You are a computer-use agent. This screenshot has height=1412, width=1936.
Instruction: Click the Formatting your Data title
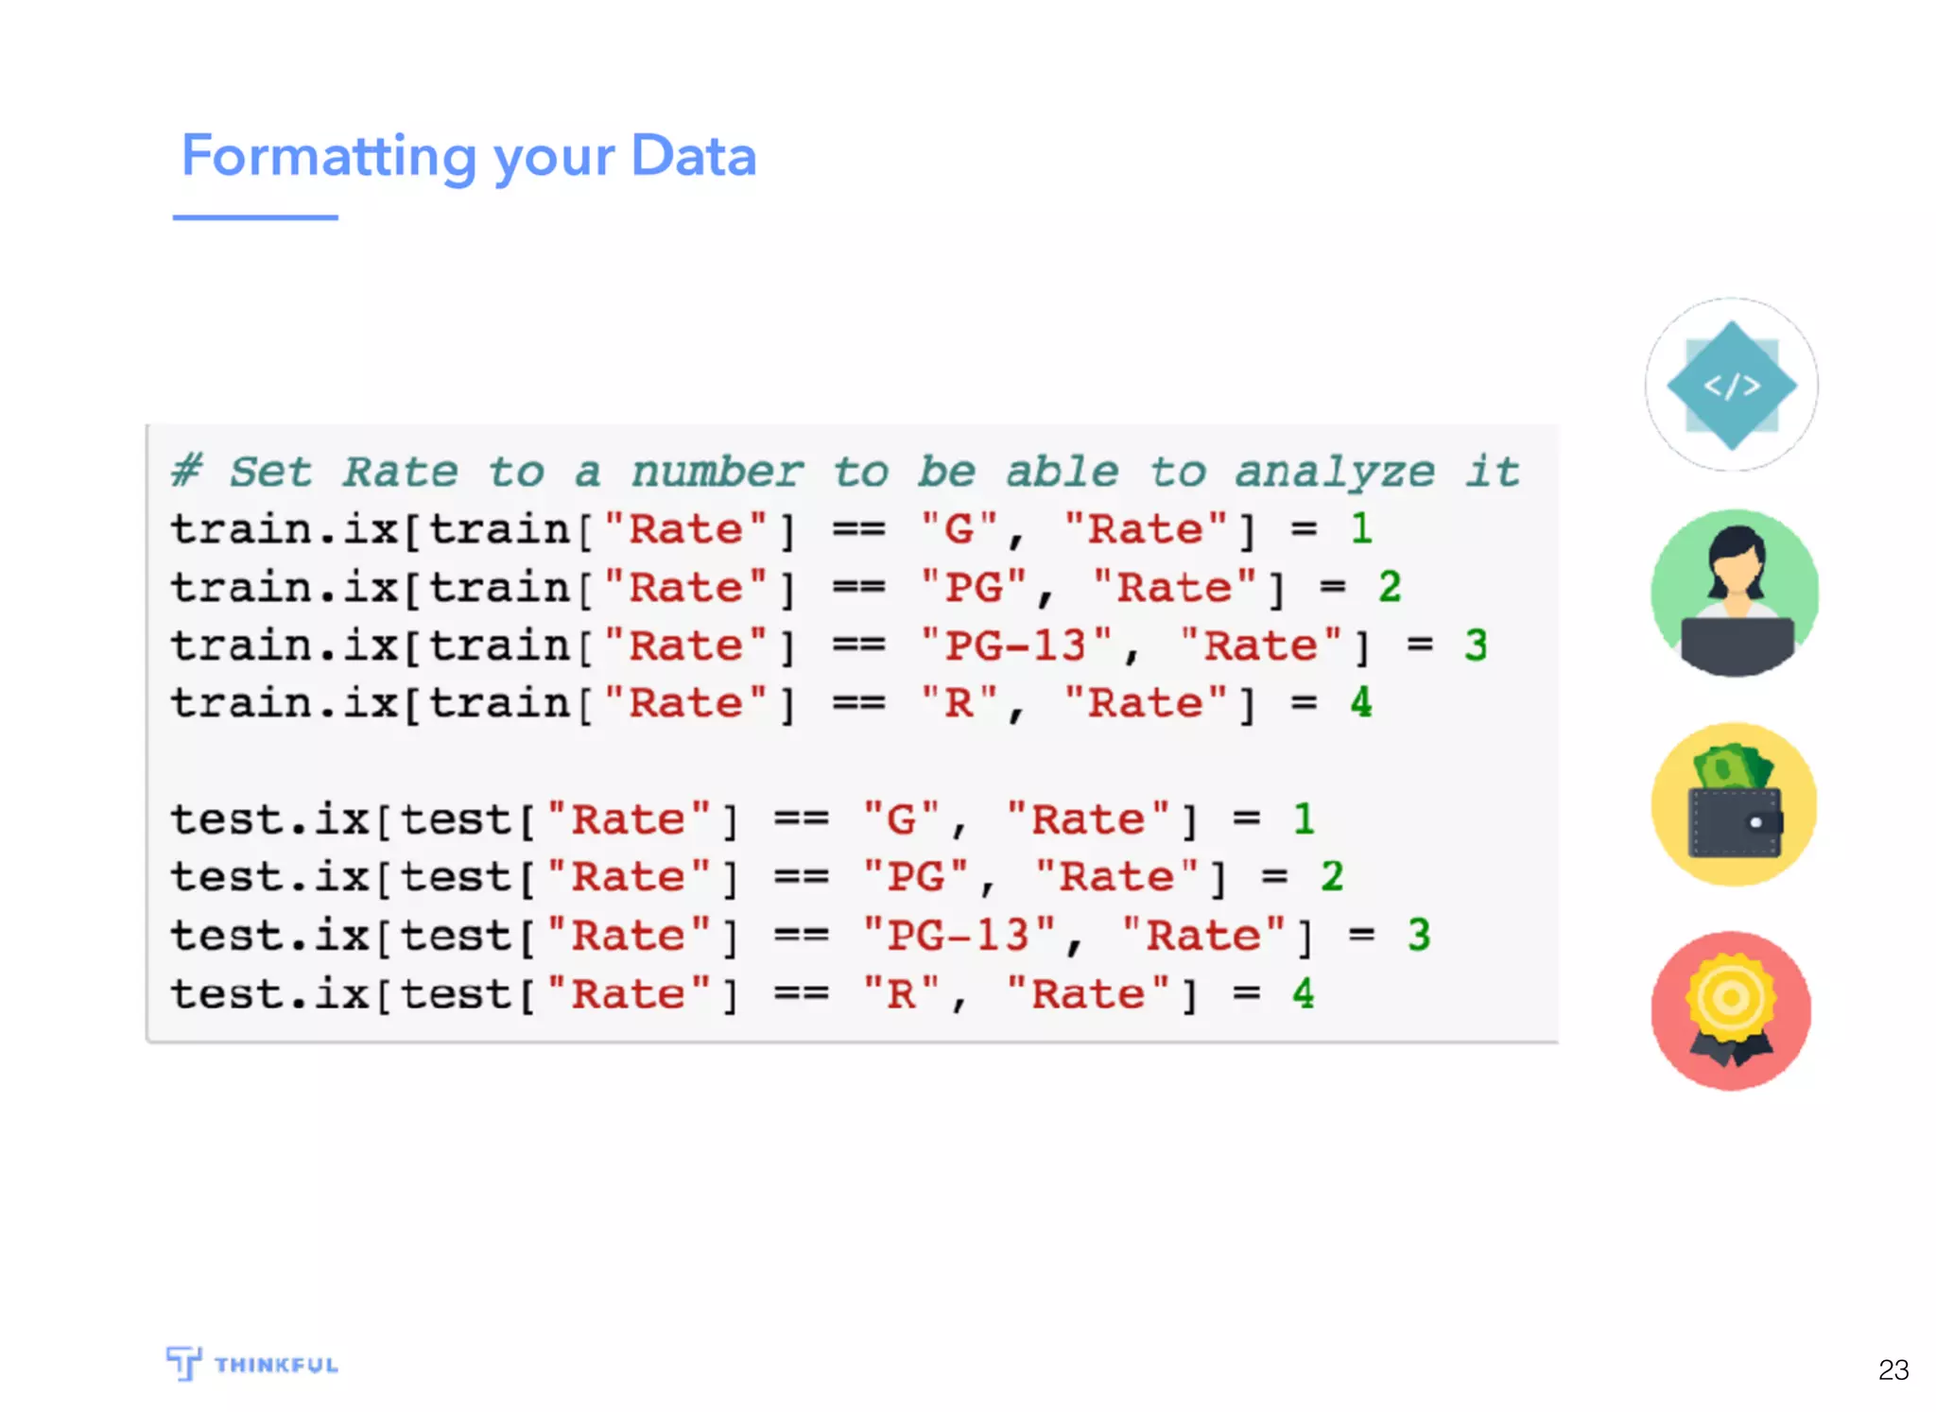point(469,156)
